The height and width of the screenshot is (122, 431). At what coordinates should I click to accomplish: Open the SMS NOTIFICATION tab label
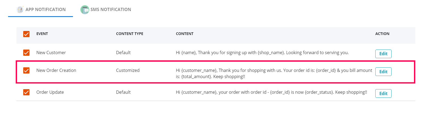tap(111, 10)
